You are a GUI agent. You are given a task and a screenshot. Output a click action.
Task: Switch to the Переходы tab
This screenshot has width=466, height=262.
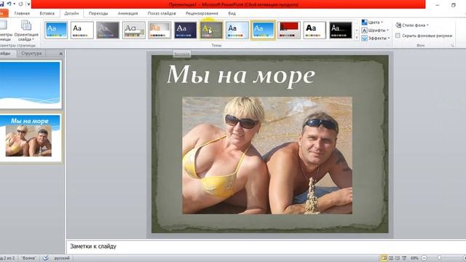[x=98, y=13]
